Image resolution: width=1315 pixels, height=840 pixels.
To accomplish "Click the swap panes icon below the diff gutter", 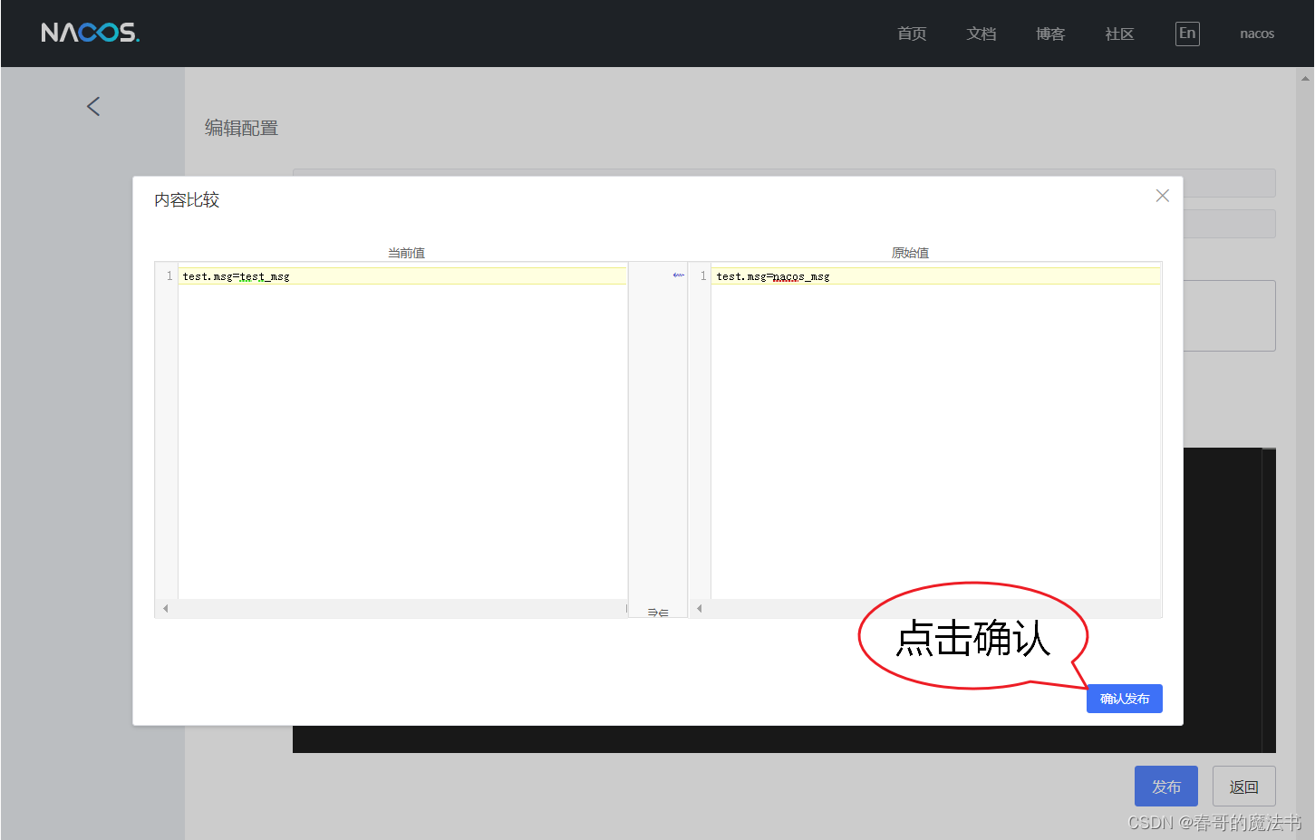I will (658, 613).
